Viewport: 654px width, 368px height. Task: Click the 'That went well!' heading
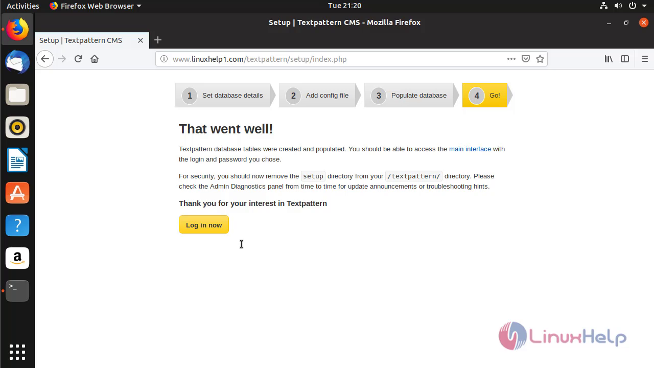click(226, 129)
